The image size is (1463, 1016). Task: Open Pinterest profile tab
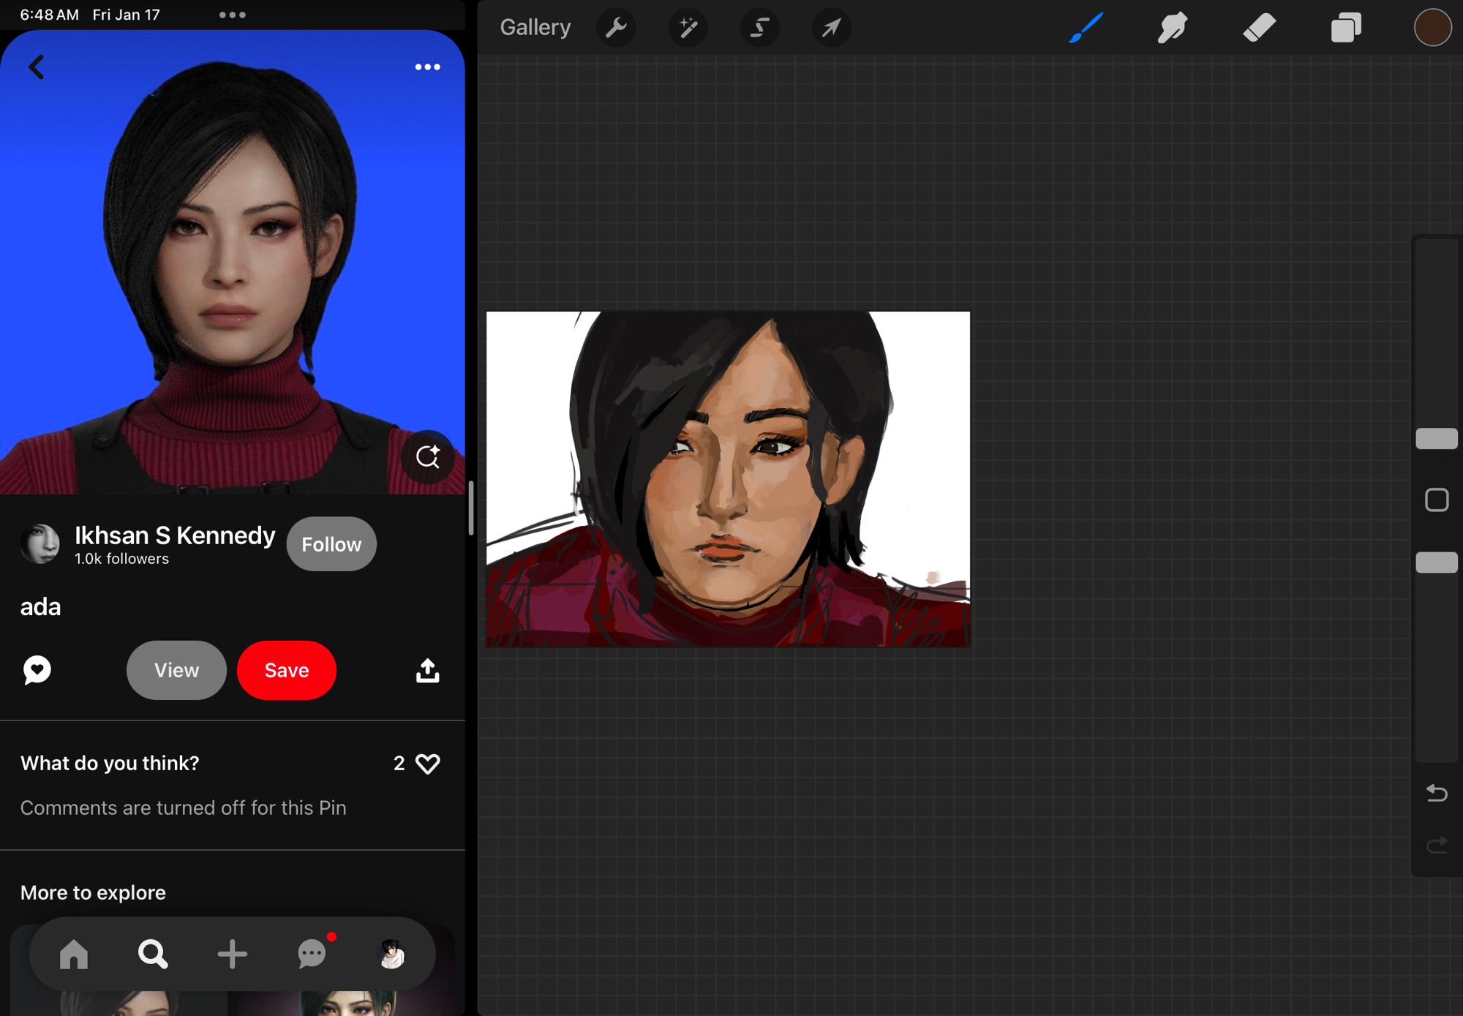(x=391, y=955)
